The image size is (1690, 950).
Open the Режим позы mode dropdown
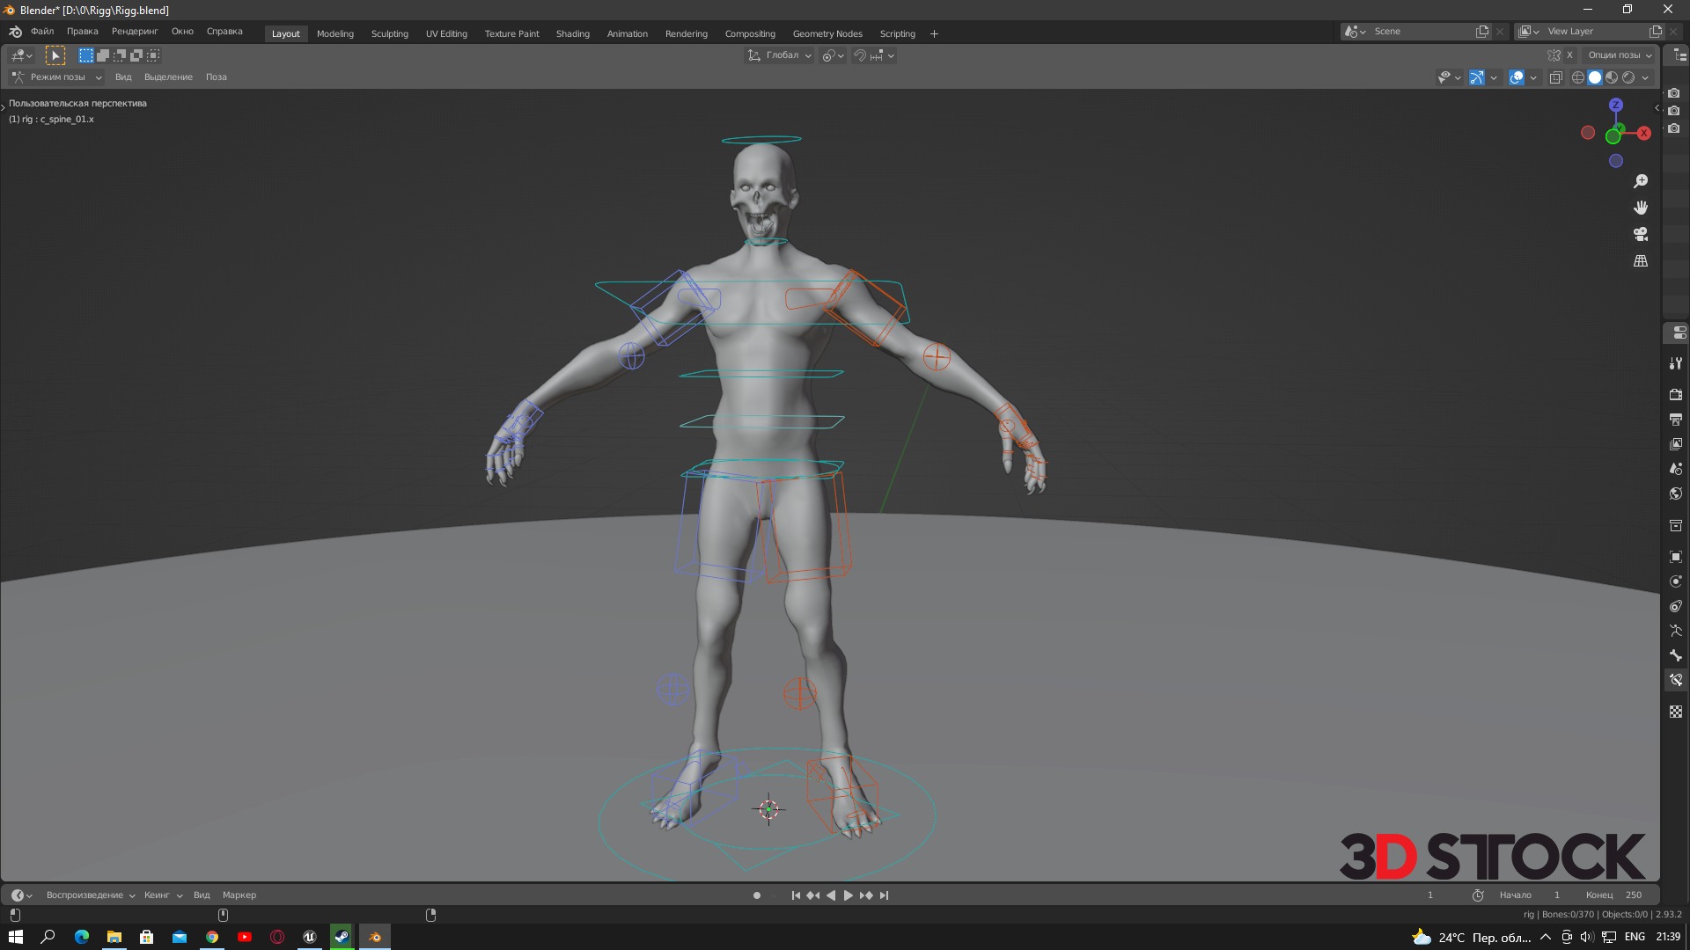[57, 77]
